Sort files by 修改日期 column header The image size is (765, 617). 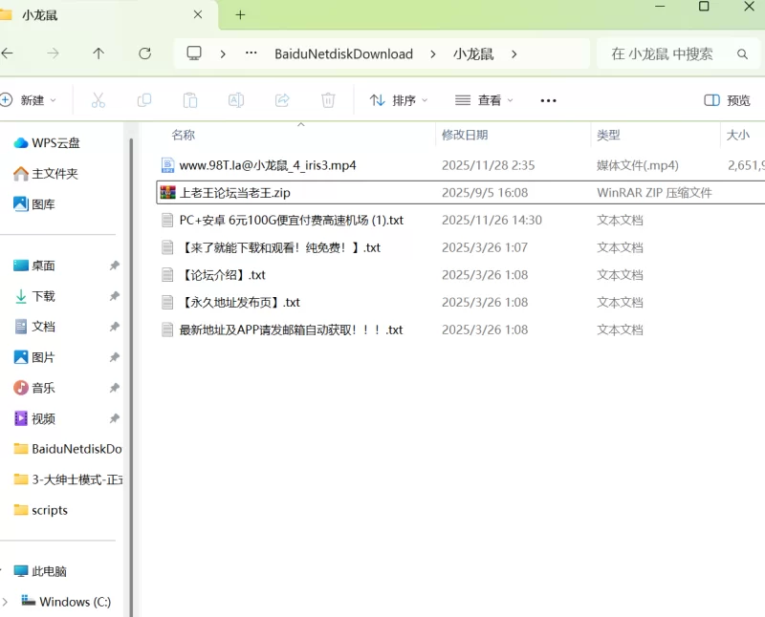[x=465, y=135]
